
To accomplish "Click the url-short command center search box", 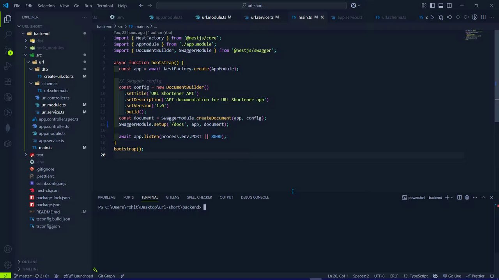I will tap(251, 5).
